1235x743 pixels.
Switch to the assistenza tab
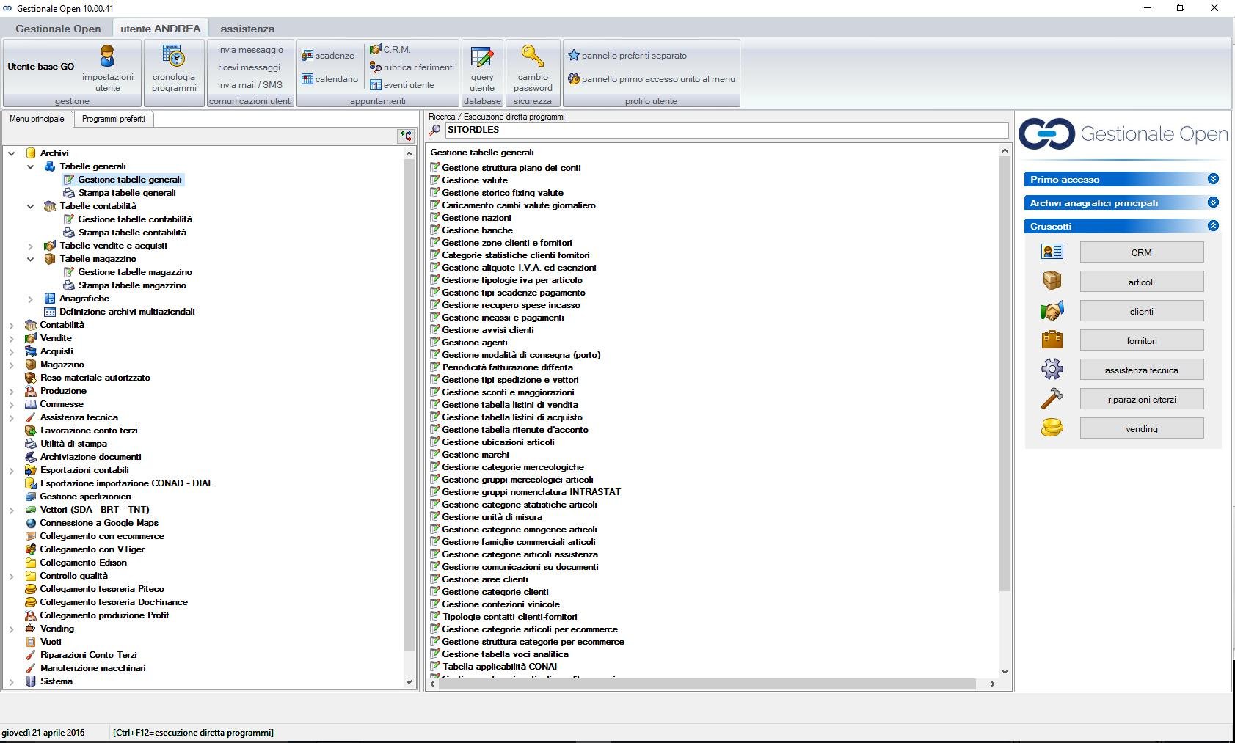(247, 29)
